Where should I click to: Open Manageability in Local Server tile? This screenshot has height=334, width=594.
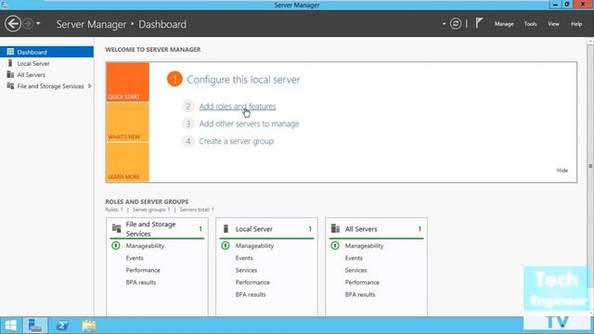click(254, 246)
